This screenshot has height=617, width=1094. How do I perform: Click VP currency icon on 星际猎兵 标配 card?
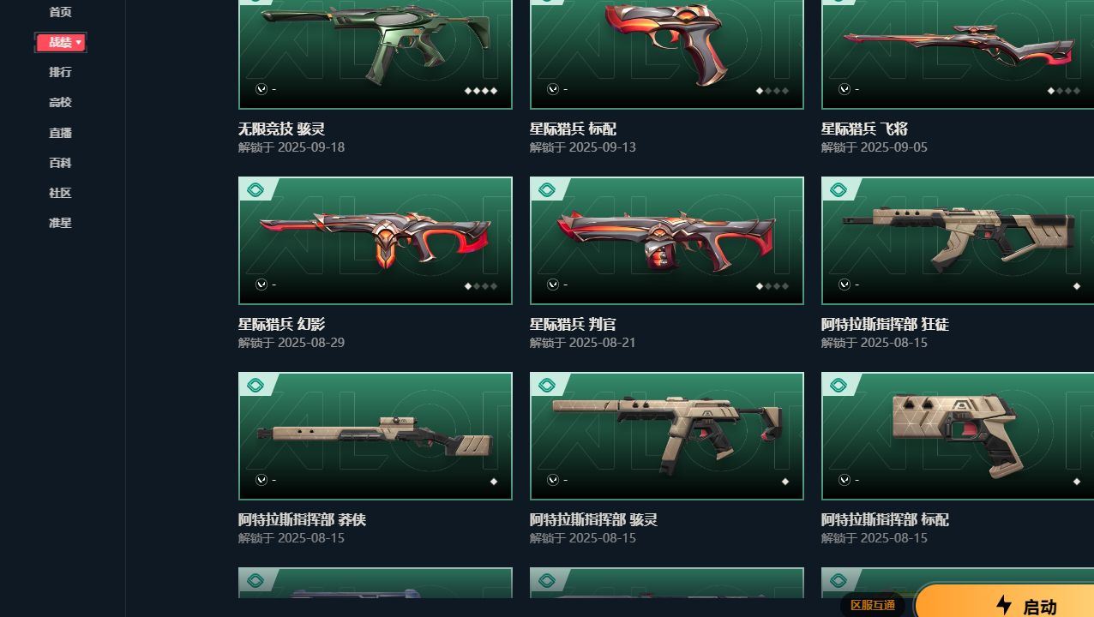point(553,89)
